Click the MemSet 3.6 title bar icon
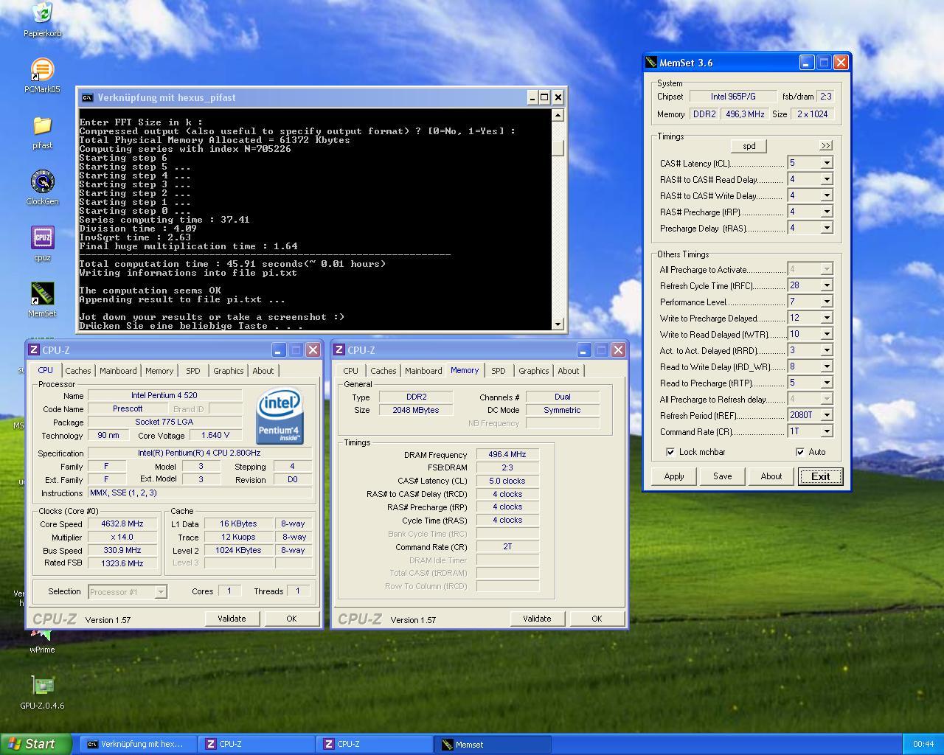Screen dimensions: 944x755 pyautogui.click(x=650, y=63)
